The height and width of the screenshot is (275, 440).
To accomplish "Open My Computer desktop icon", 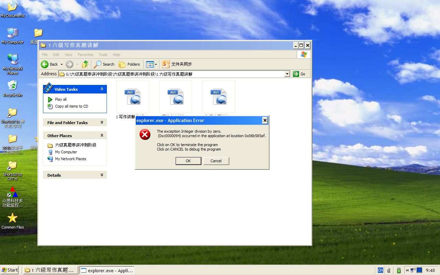I will 12,36.
